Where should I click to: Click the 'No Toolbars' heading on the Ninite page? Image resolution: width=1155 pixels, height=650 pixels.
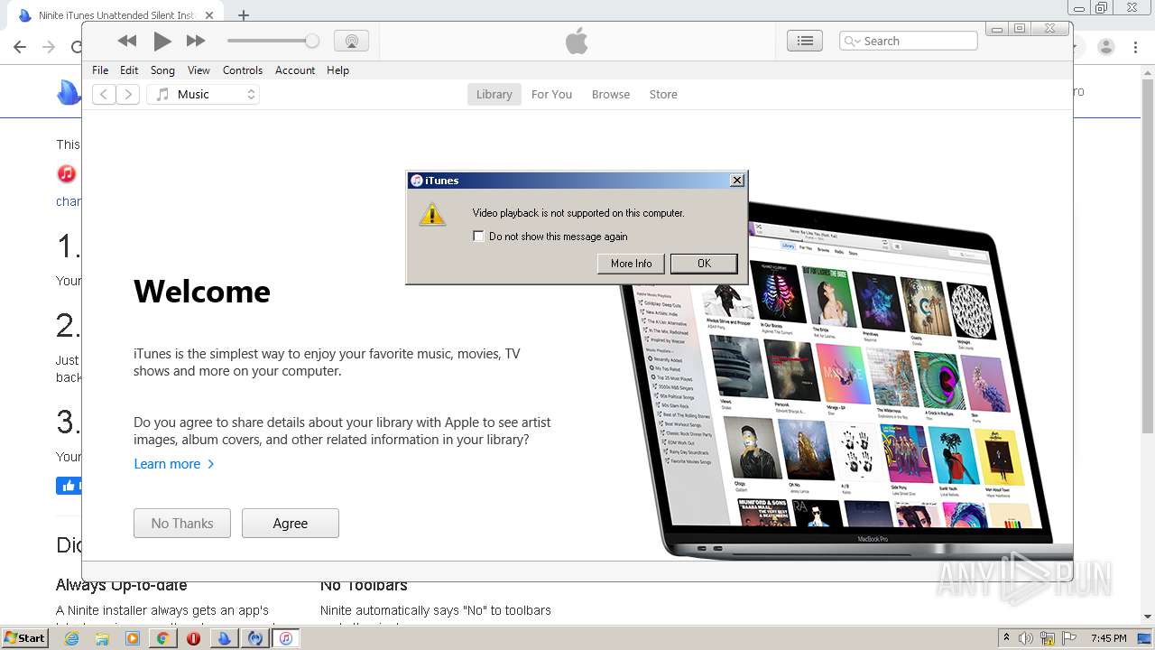point(364,585)
